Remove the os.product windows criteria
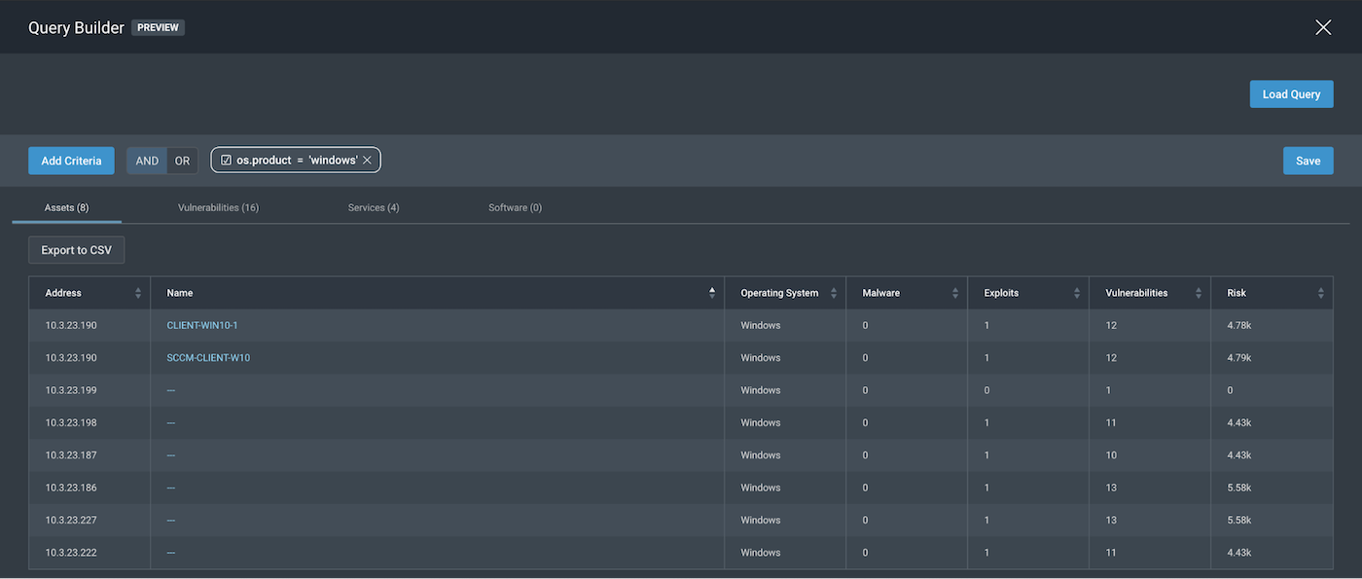The image size is (1362, 579). coord(367,161)
